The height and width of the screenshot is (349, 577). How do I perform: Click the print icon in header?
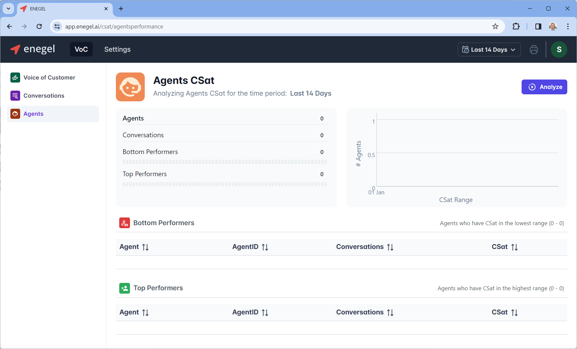[x=534, y=50]
